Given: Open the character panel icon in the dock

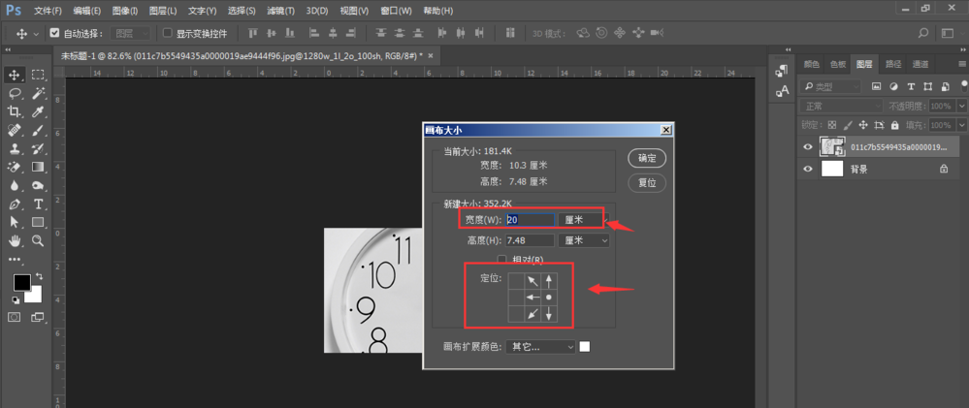Looking at the screenshot, I should (x=782, y=91).
